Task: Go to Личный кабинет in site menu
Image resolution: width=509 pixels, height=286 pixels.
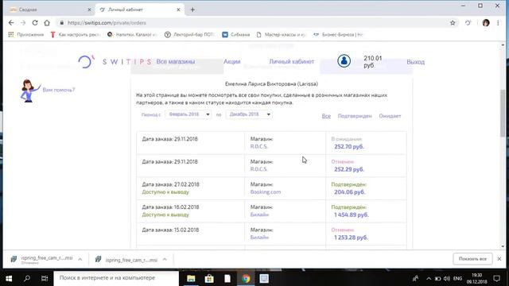Action: pyautogui.click(x=292, y=62)
